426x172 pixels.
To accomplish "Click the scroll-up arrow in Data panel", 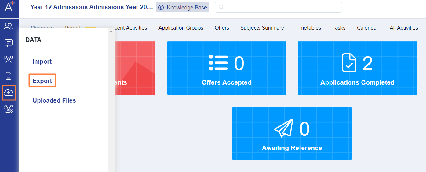I will (111, 31).
